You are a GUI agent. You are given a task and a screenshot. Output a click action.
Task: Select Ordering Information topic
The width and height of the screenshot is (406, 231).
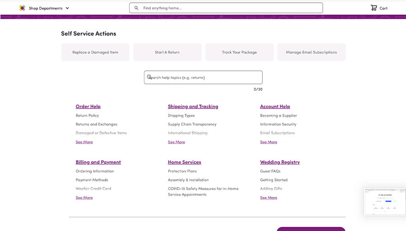95,171
